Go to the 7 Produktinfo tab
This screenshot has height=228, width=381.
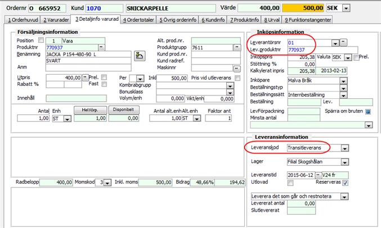point(244,20)
